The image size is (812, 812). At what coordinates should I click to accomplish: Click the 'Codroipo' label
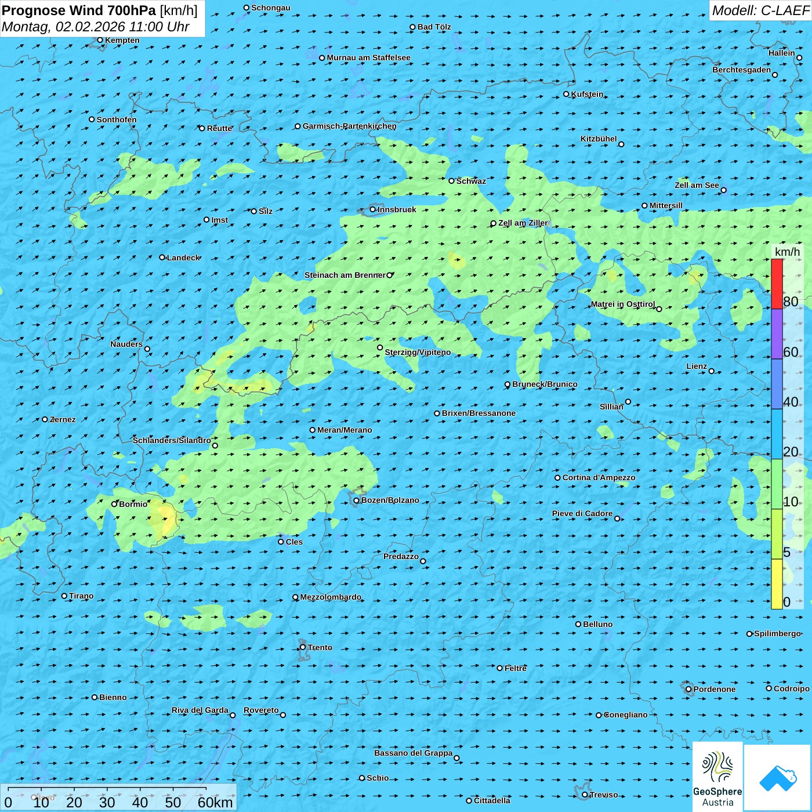[x=791, y=688]
